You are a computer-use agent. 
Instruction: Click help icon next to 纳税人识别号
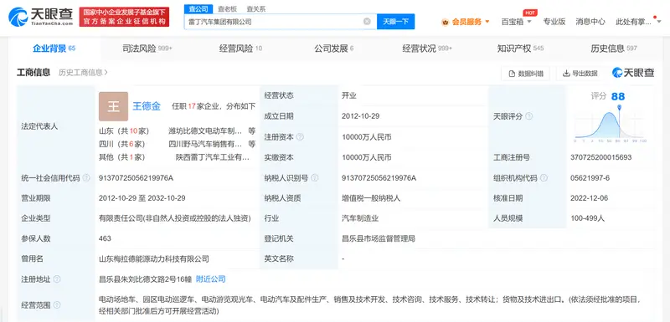[315, 178]
